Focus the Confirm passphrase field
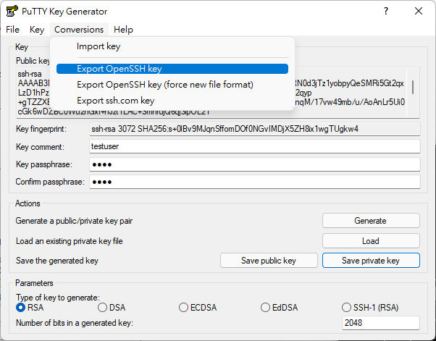Viewport: 436px width, 341px height. point(254,182)
